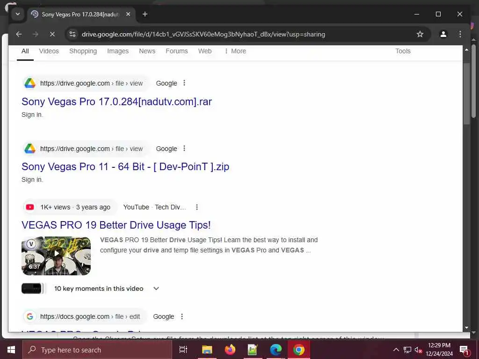Open Chrome three-dot menu
This screenshot has width=479, height=359.
pyautogui.click(x=460, y=34)
